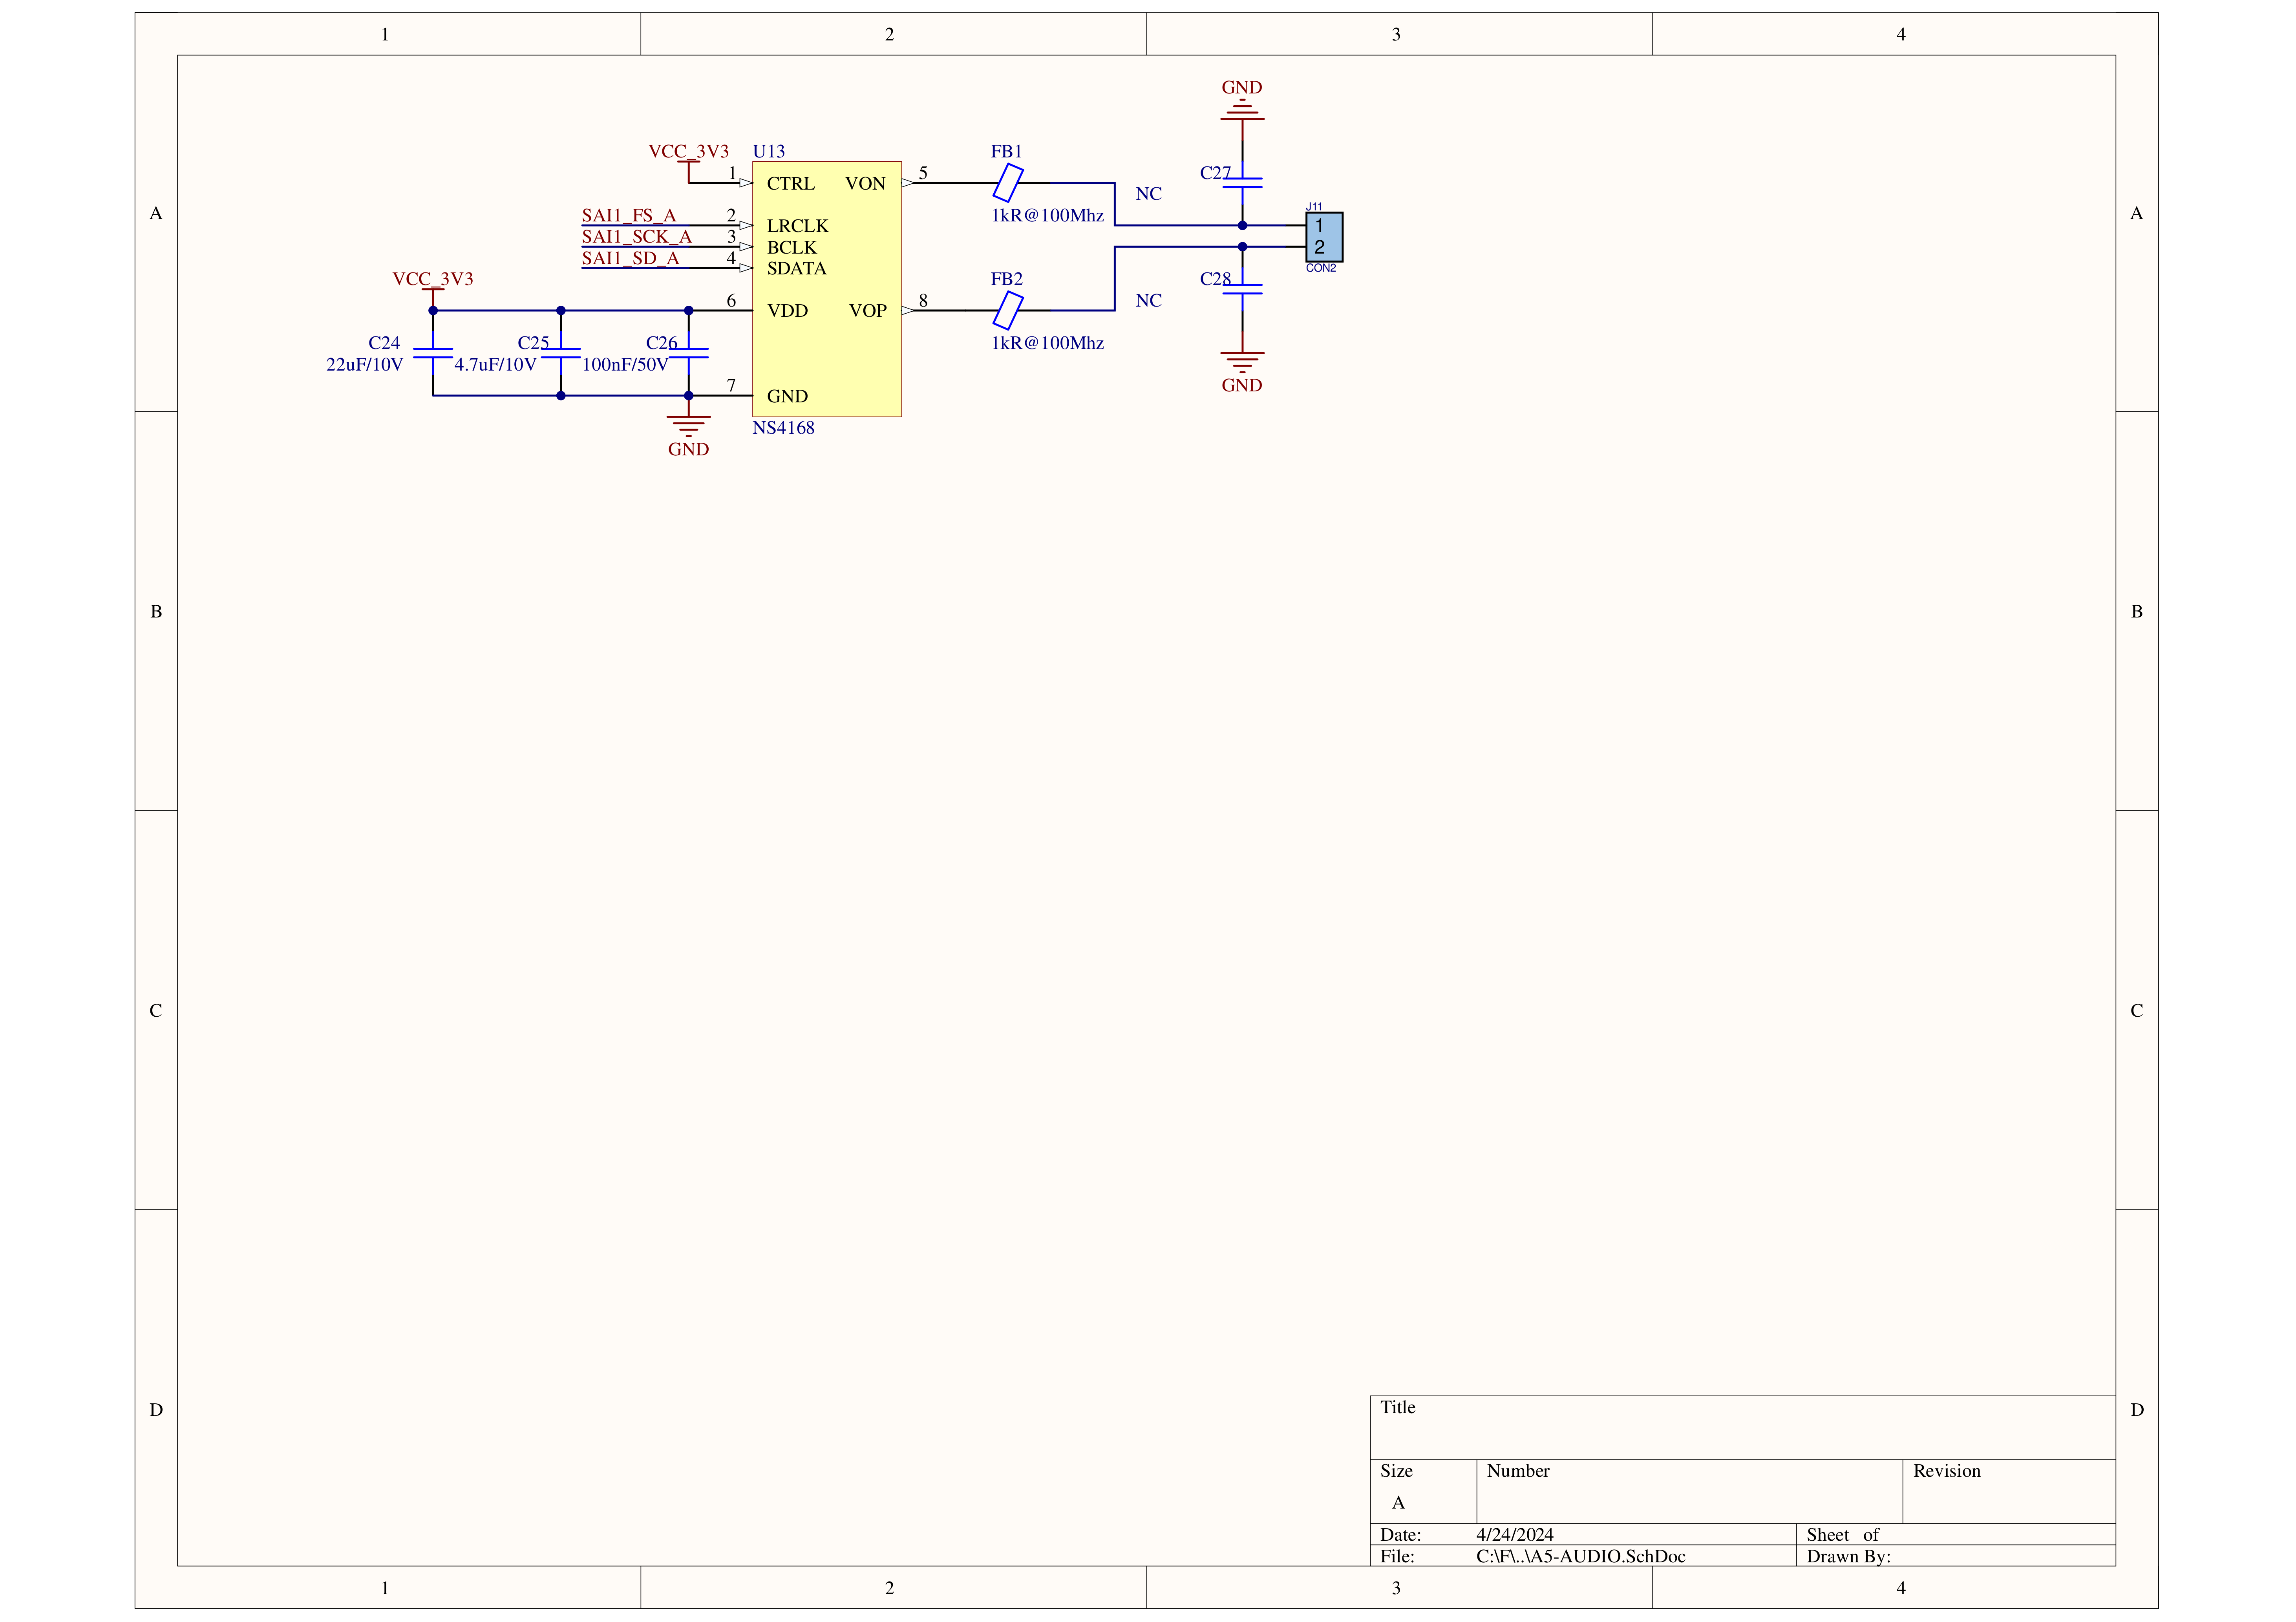This screenshot has height=1622, width=2296.
Task: Select the C25 capacitor symbol
Action: pos(561,353)
